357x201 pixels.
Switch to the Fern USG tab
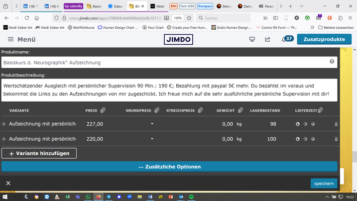click(187, 6)
